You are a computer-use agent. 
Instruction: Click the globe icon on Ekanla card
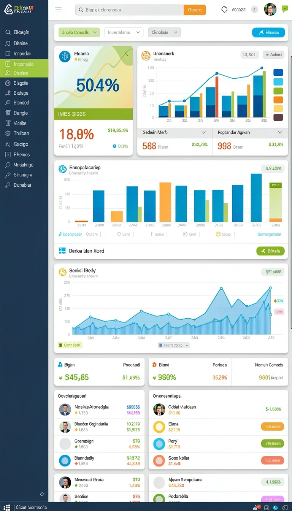pos(65,56)
